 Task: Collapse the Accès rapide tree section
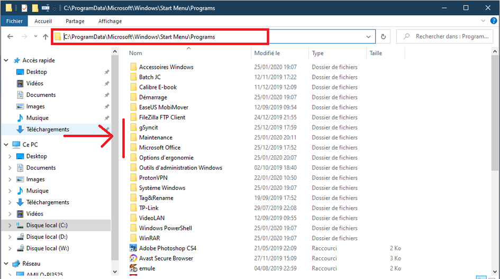(x=6, y=60)
